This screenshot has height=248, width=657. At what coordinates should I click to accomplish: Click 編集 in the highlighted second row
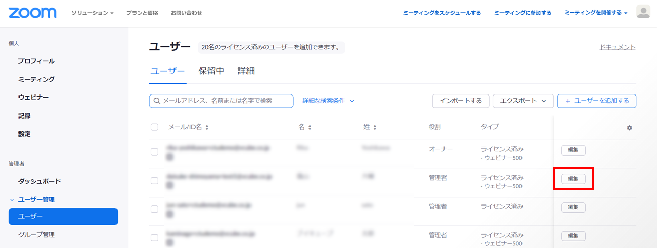tap(573, 179)
